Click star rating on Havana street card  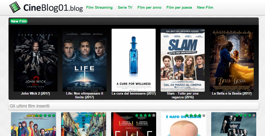point(95,116)
